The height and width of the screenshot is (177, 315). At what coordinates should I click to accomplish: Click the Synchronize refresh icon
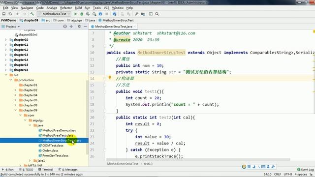10,14
